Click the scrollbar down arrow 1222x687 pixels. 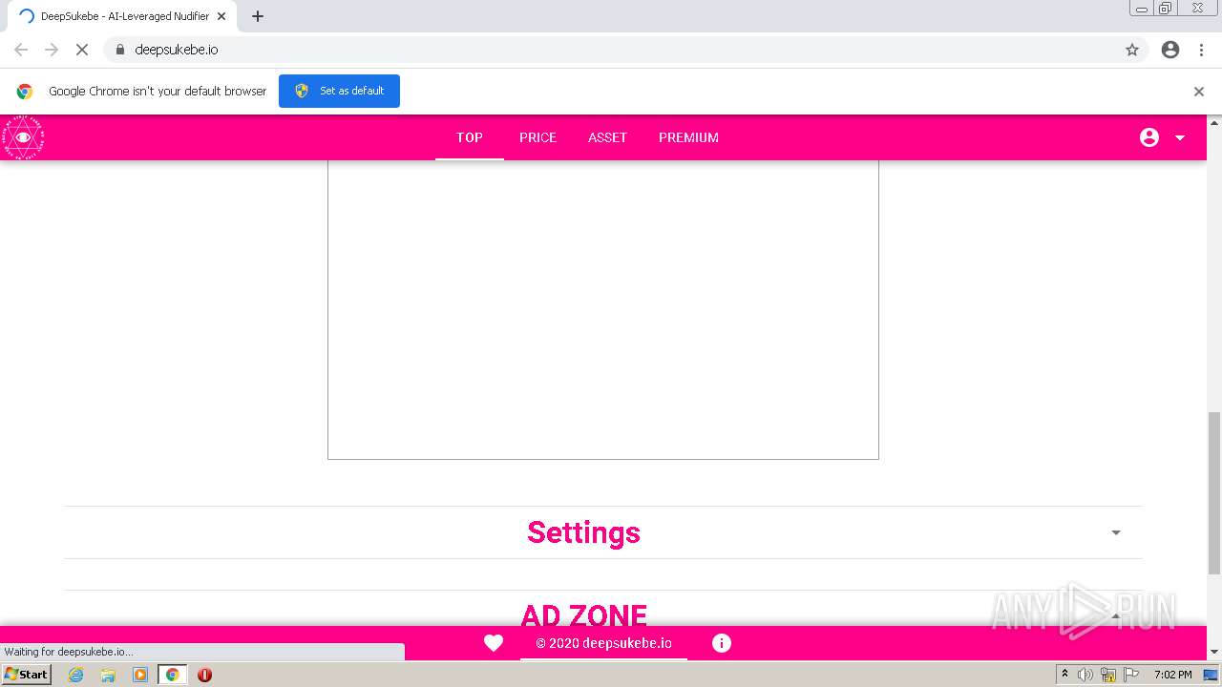click(x=1214, y=652)
